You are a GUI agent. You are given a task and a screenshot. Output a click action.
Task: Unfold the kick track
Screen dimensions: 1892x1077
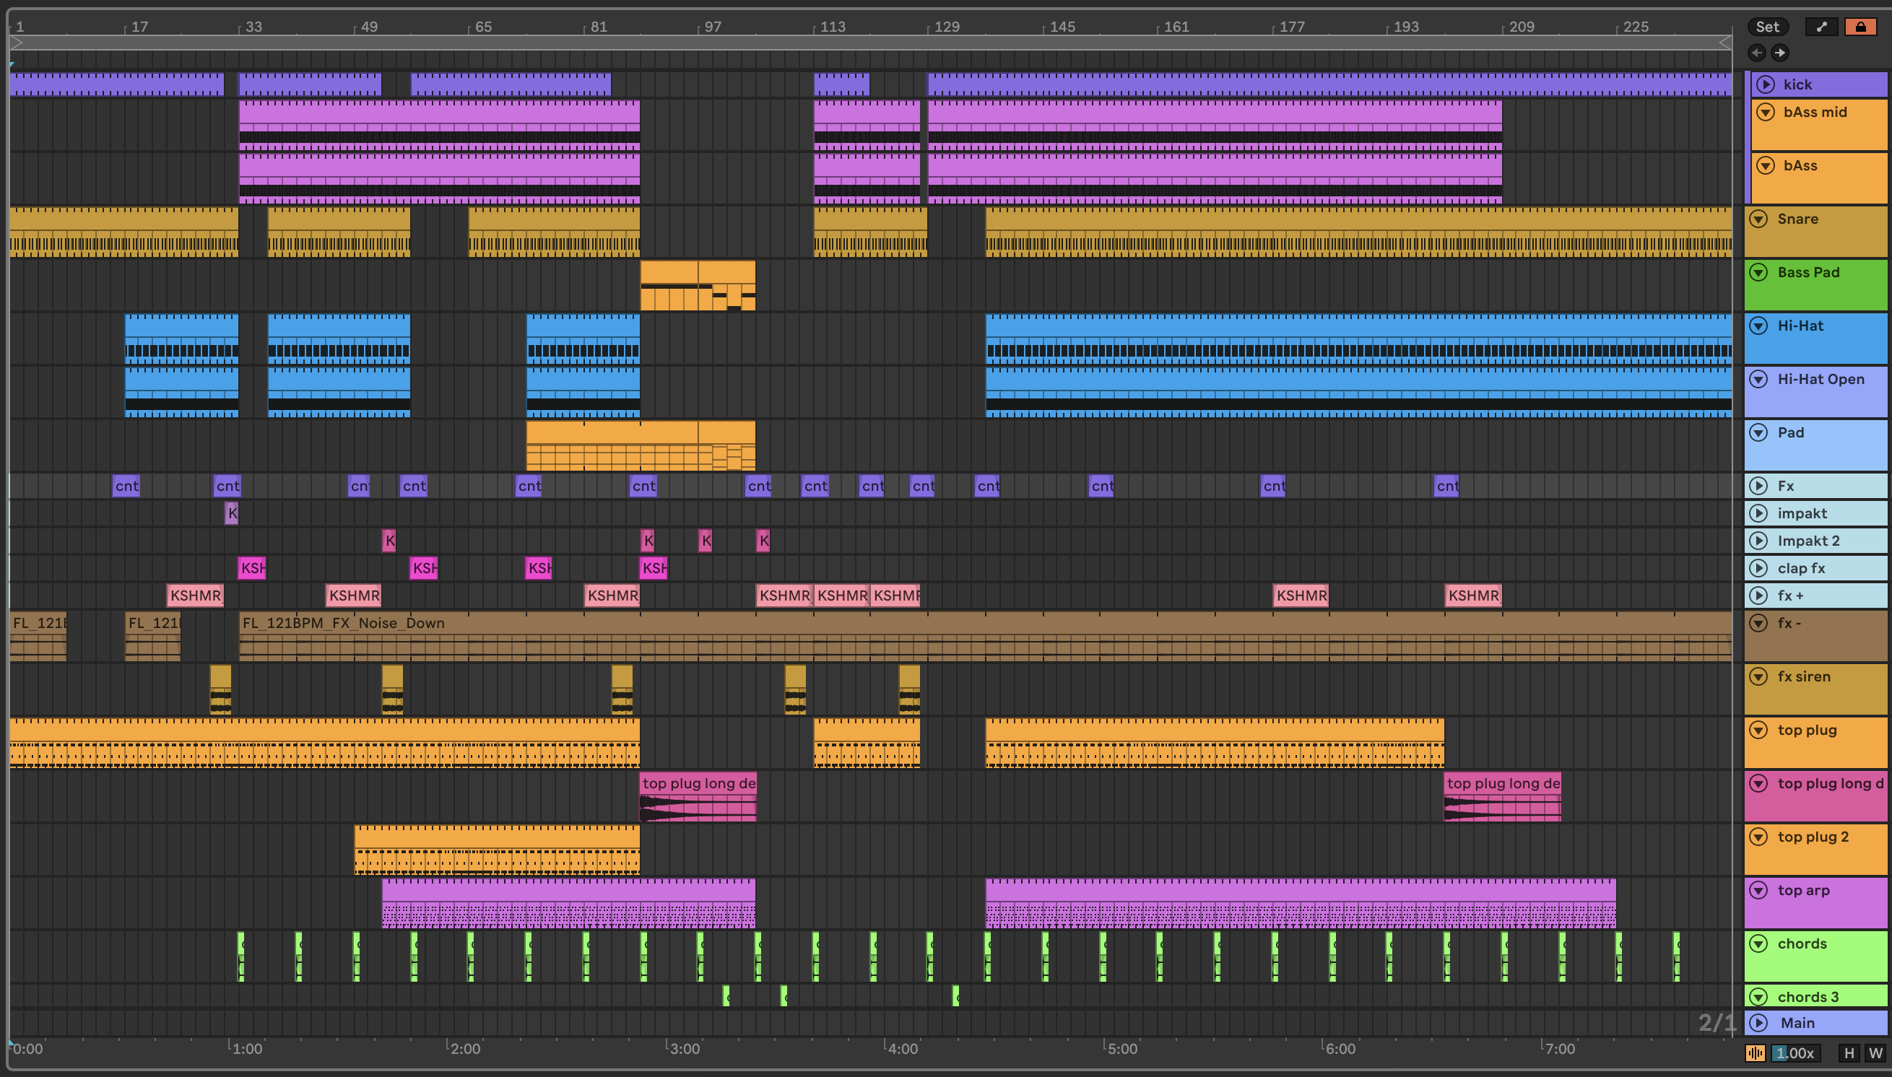(x=1766, y=84)
